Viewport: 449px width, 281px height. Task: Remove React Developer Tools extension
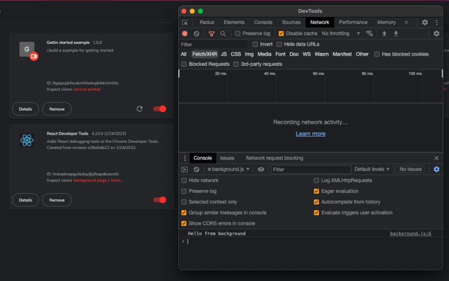click(x=57, y=200)
